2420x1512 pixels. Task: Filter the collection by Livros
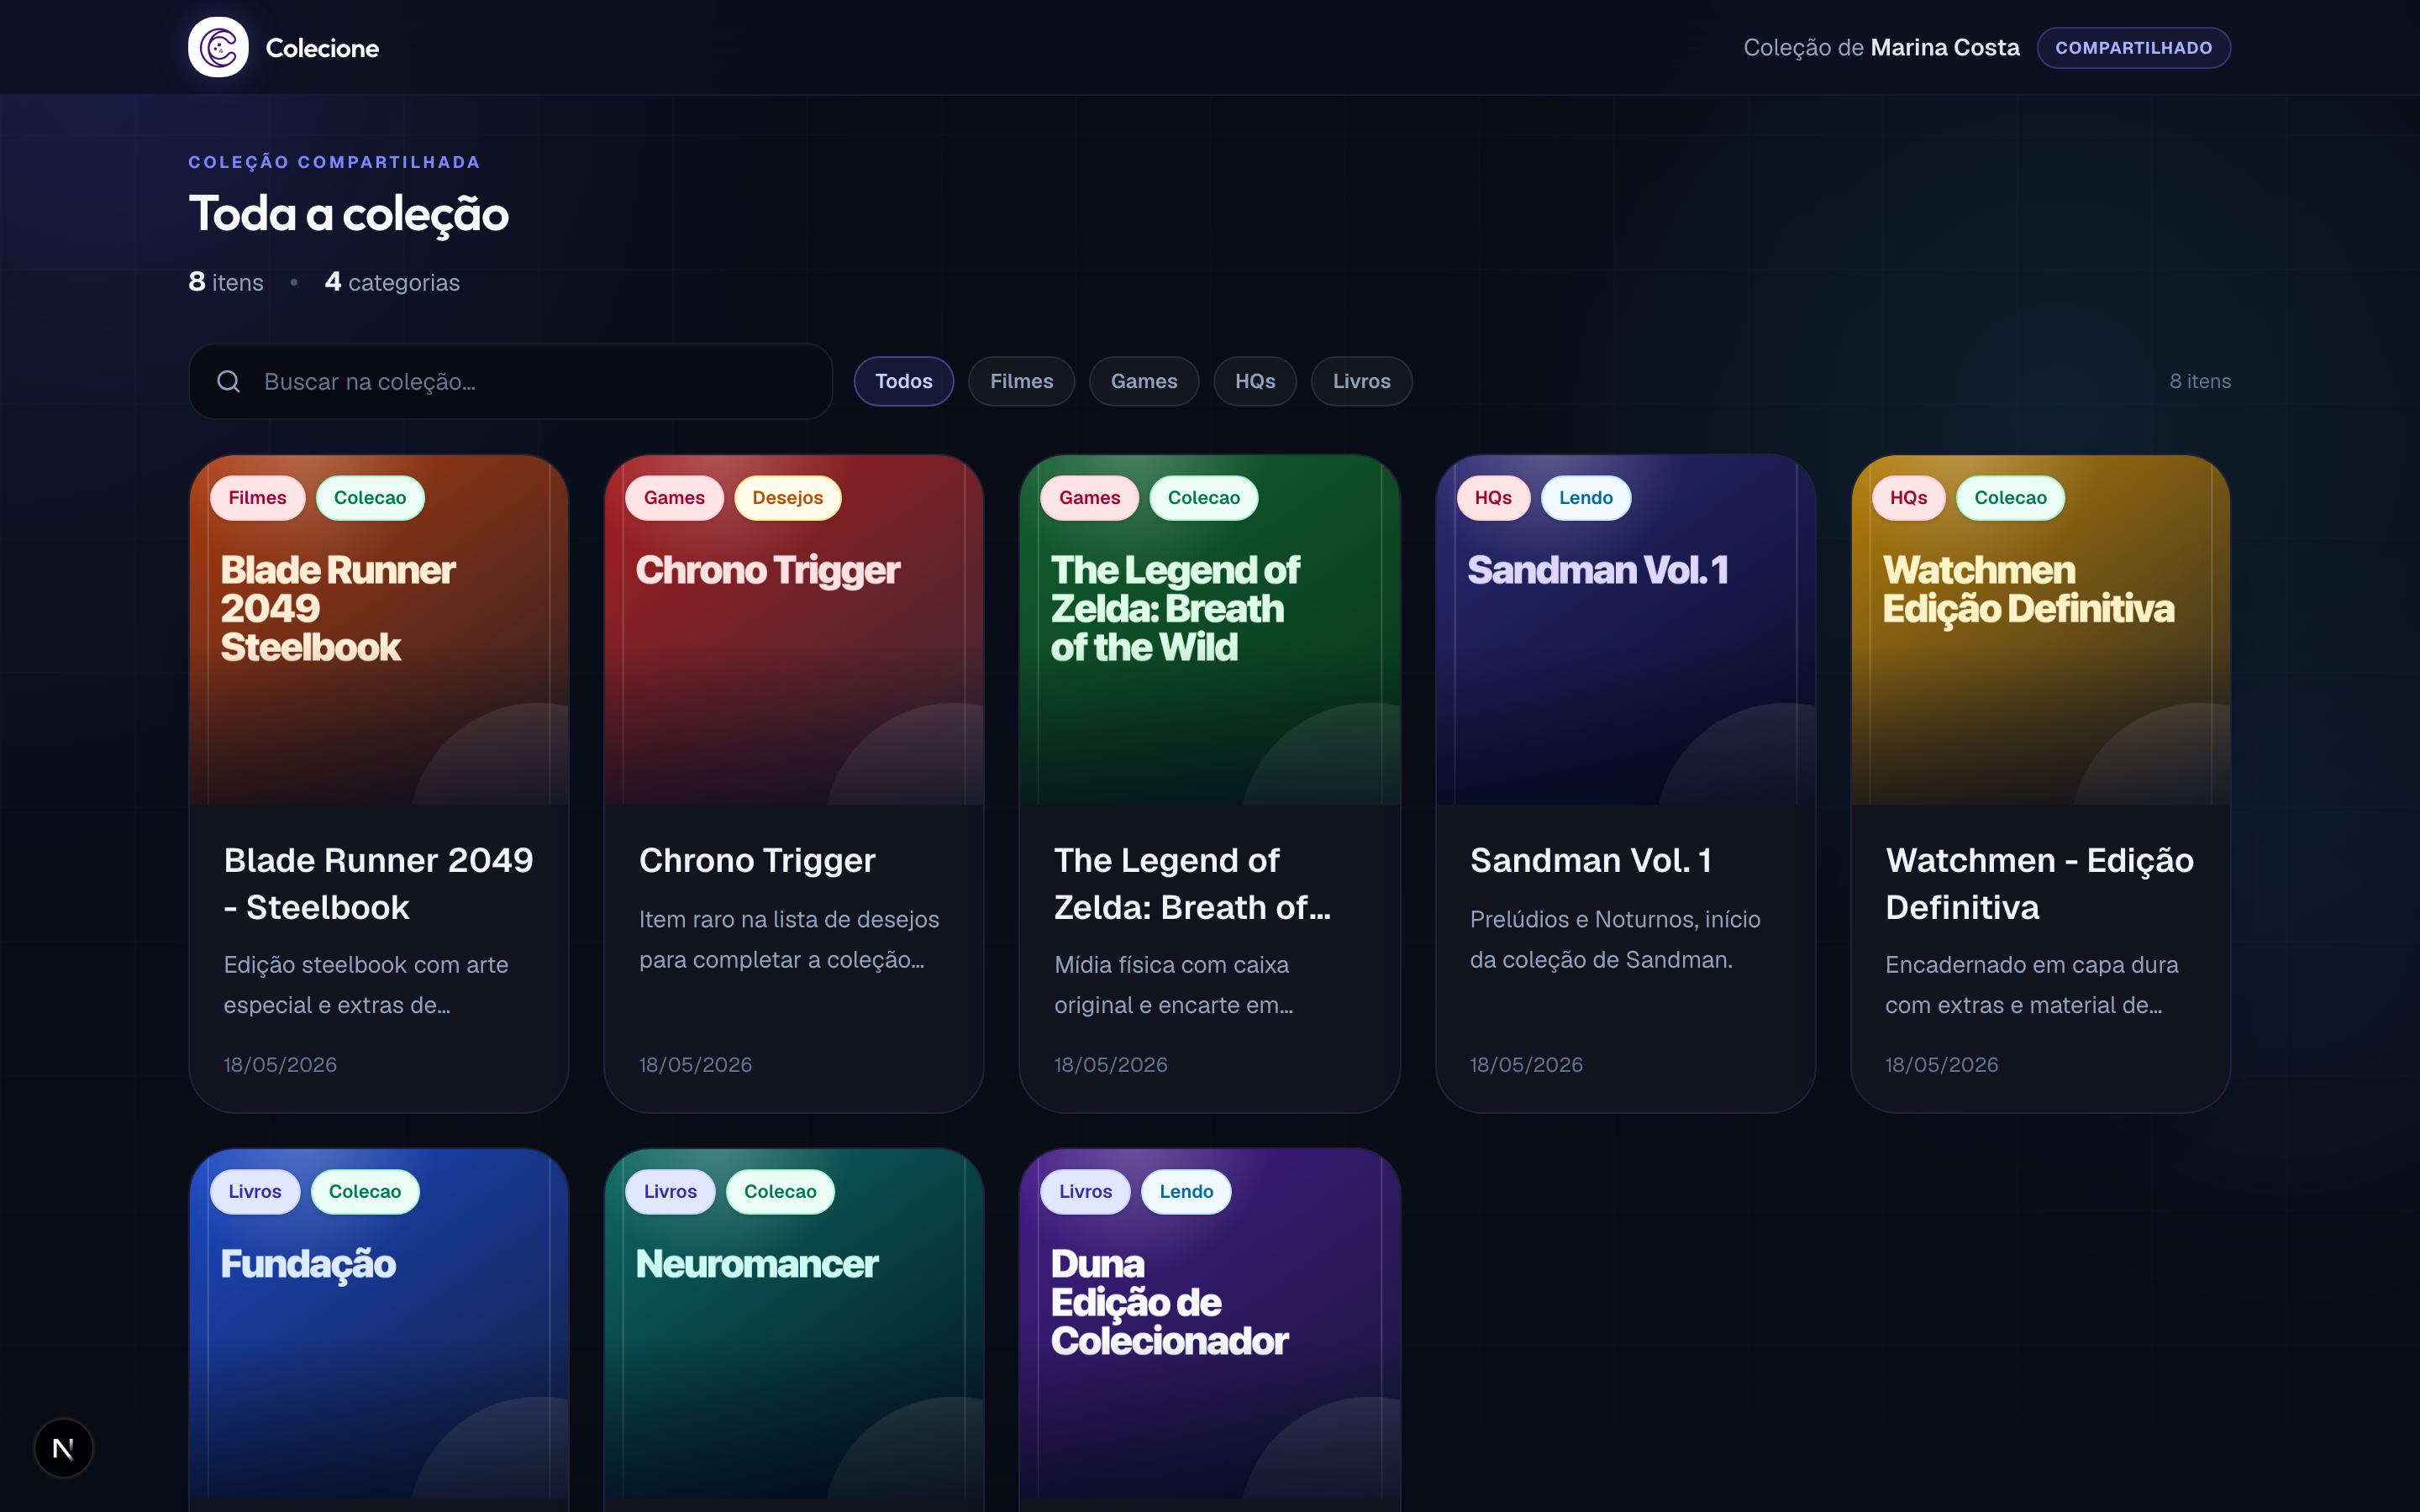point(1361,381)
